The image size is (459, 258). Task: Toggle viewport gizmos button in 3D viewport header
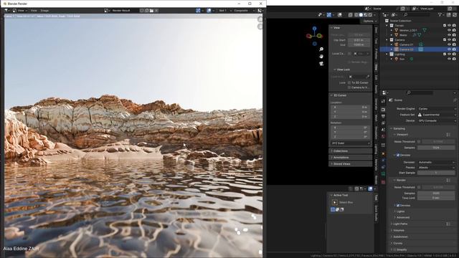[329, 14]
